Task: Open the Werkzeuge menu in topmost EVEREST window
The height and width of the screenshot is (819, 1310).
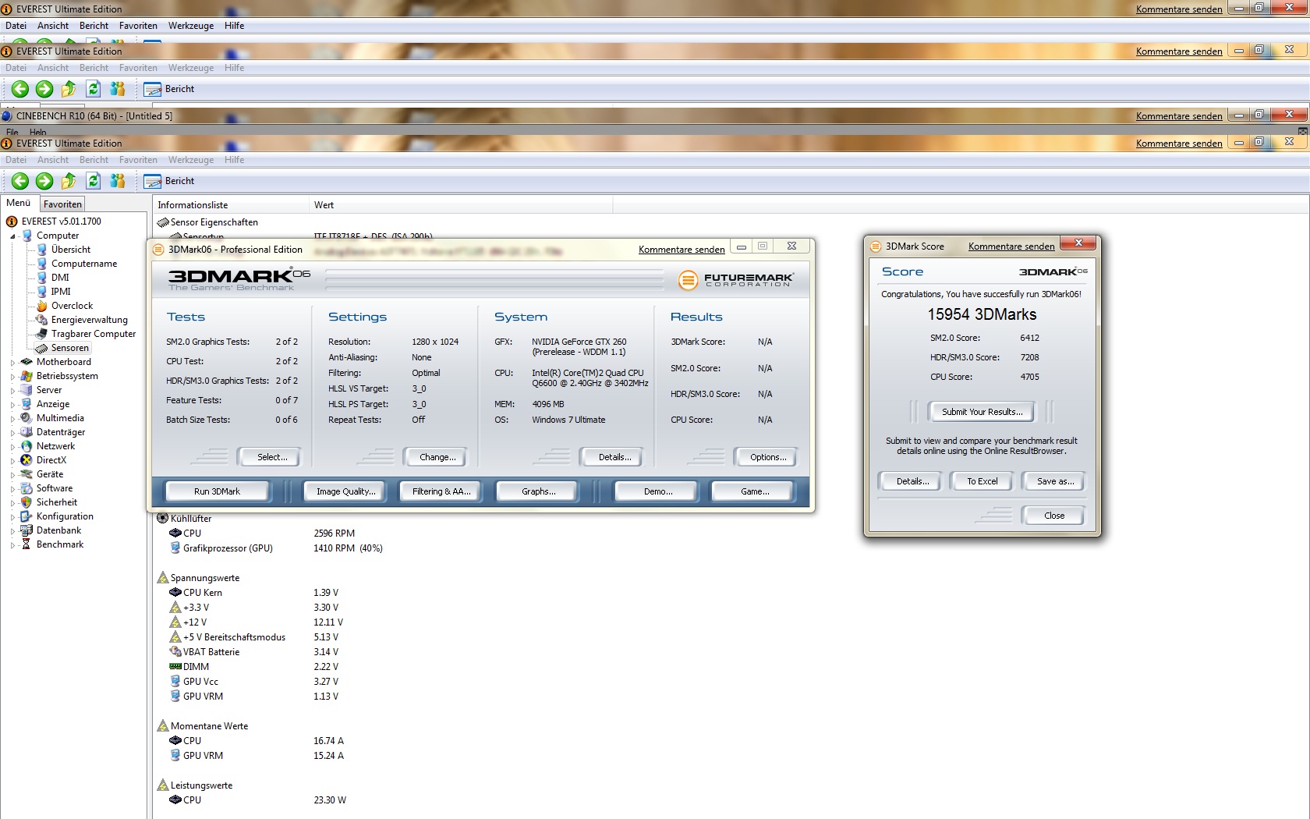Action: (x=191, y=26)
